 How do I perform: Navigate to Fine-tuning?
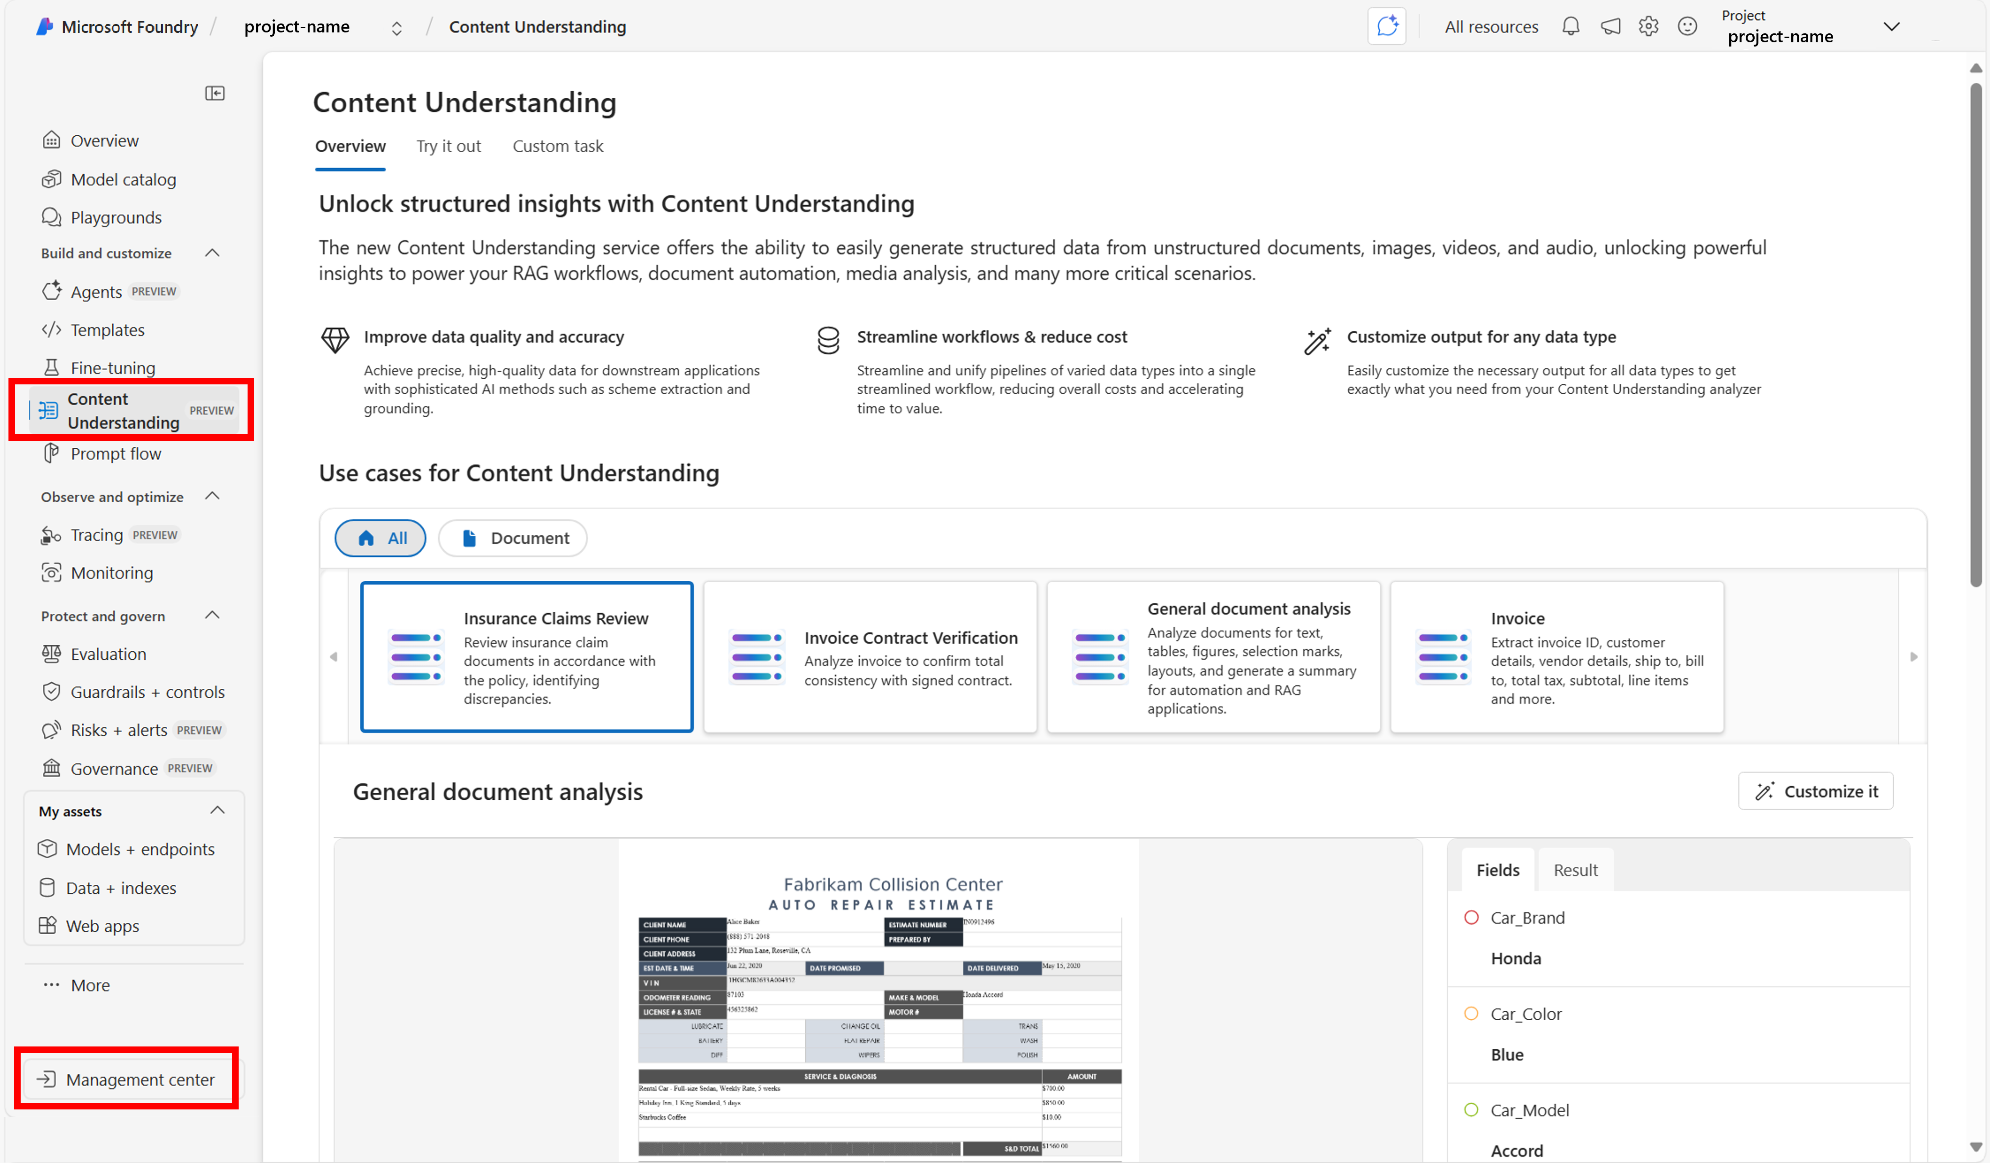99,367
